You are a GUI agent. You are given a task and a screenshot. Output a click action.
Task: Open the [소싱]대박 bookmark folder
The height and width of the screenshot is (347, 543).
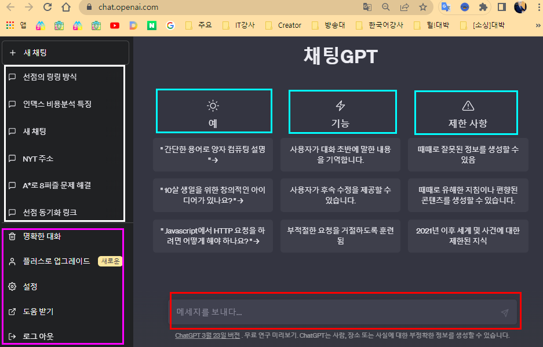point(482,25)
